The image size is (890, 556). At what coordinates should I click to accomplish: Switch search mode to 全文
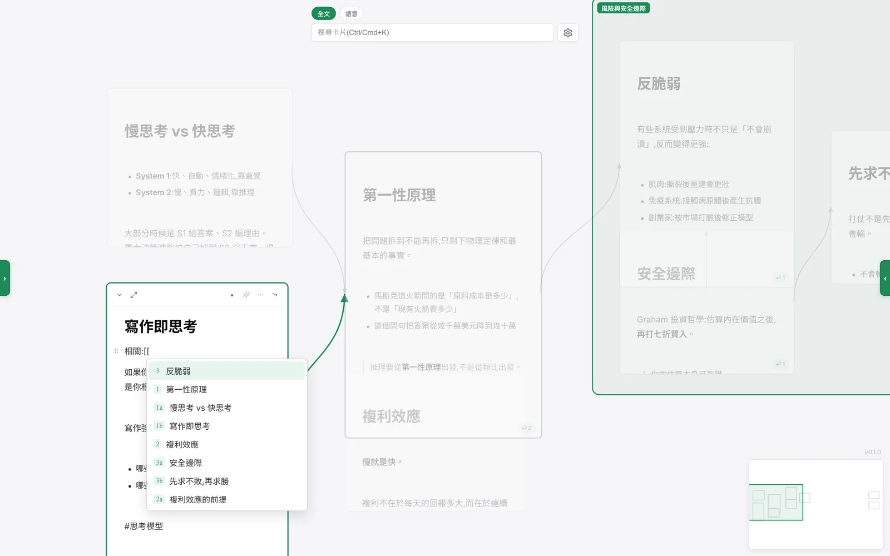pyautogui.click(x=324, y=14)
